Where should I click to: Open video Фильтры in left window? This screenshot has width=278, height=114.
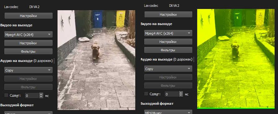tap(28, 51)
